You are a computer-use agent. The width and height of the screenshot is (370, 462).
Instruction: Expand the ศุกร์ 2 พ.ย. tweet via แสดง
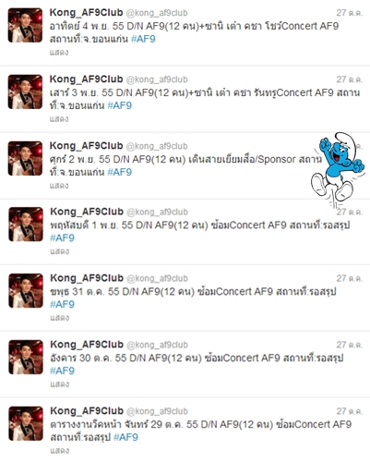[59, 186]
